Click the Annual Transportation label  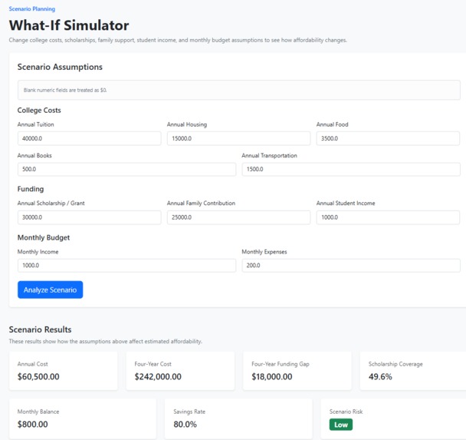(x=269, y=155)
